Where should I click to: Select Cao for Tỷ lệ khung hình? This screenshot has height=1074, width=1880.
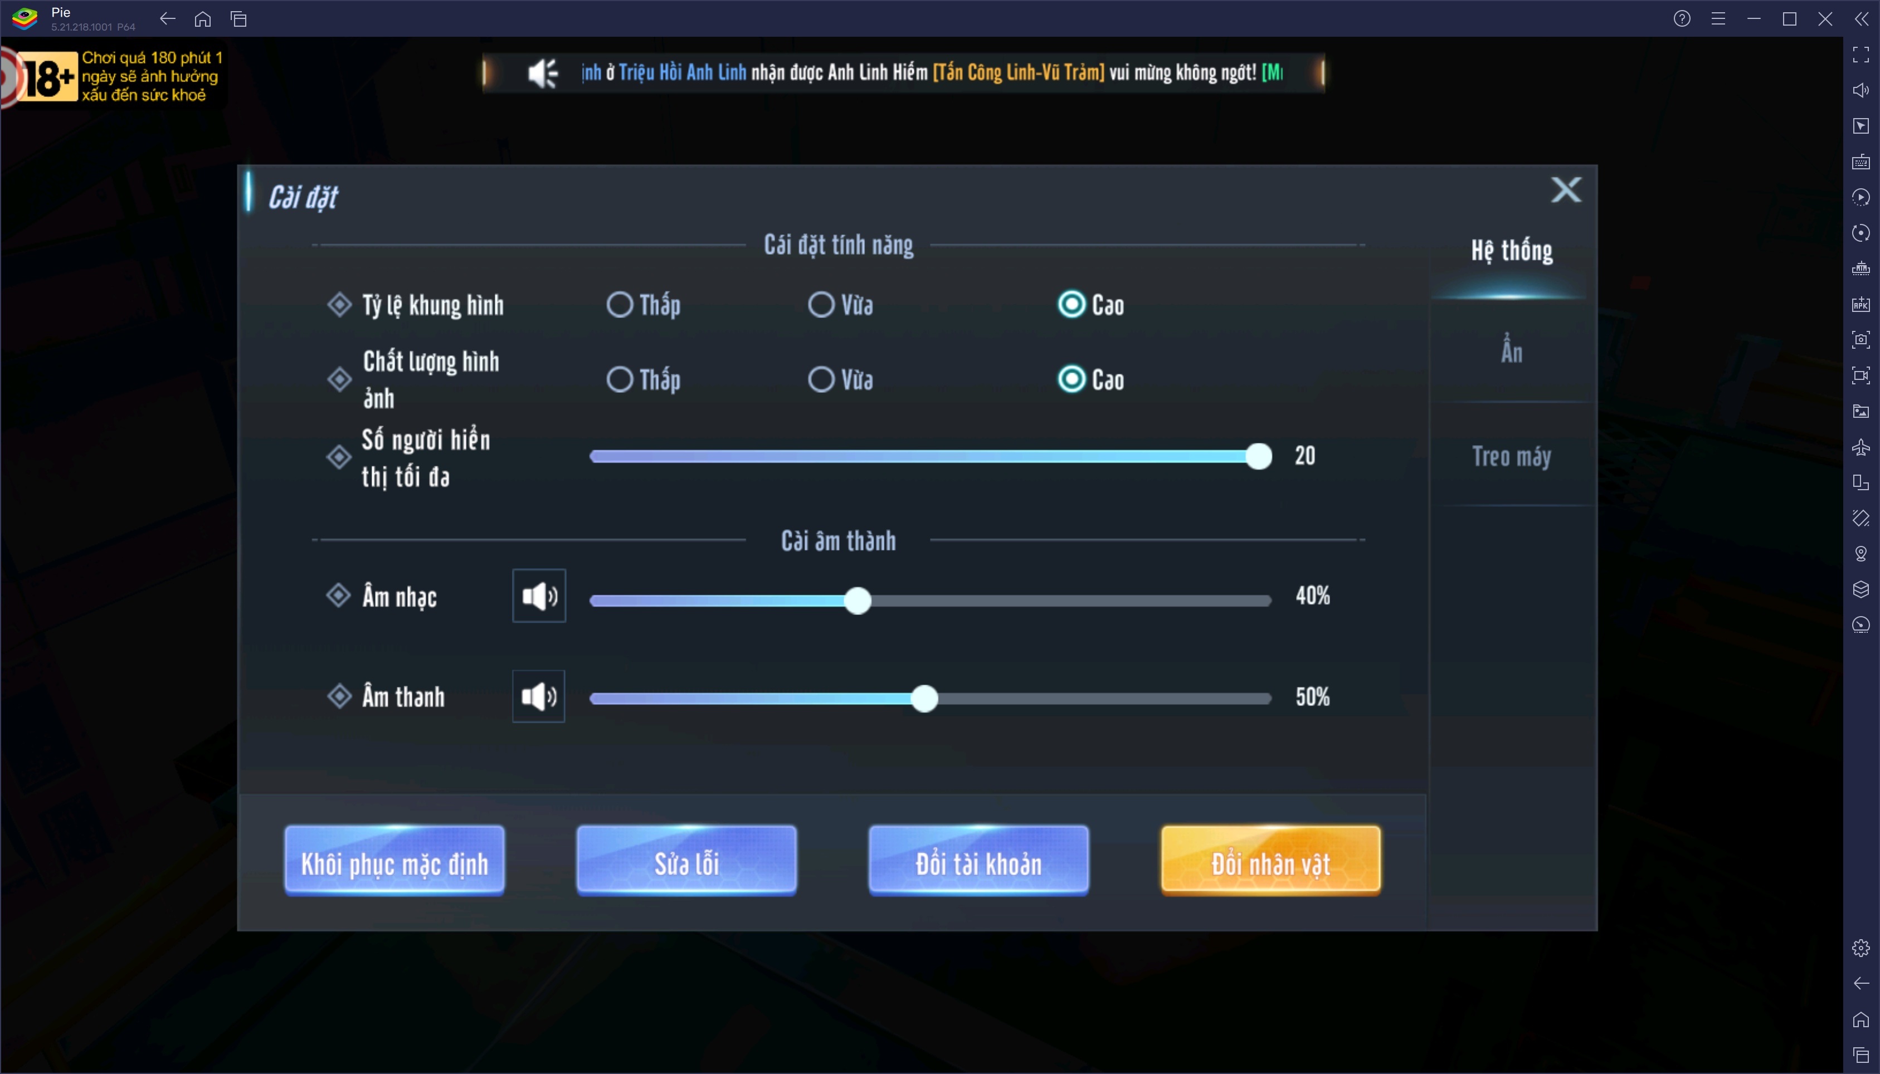1071,304
